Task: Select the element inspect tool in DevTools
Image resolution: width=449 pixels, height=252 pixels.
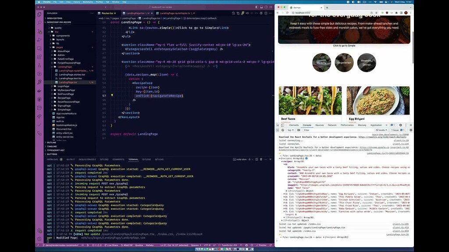Action: (277, 125)
